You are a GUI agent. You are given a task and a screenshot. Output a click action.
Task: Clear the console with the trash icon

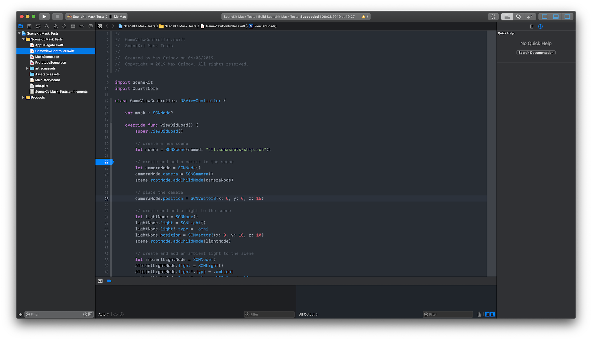(479, 314)
